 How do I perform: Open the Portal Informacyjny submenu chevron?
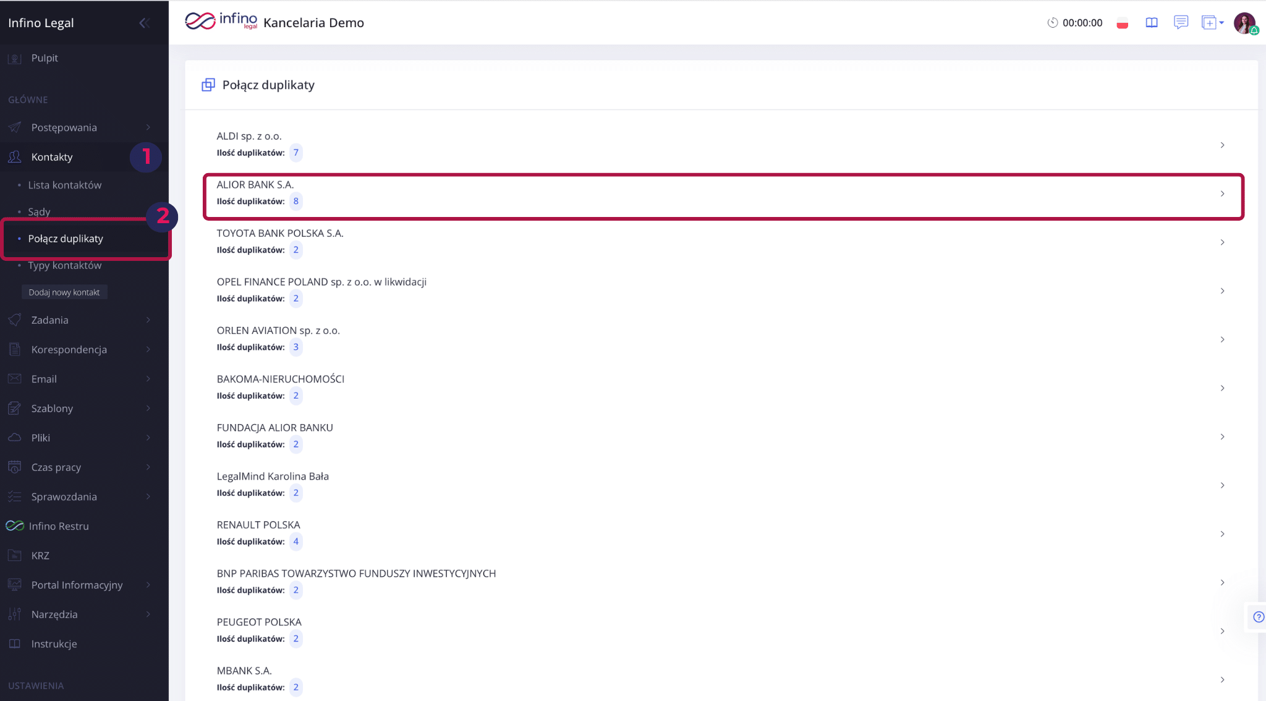coord(148,585)
